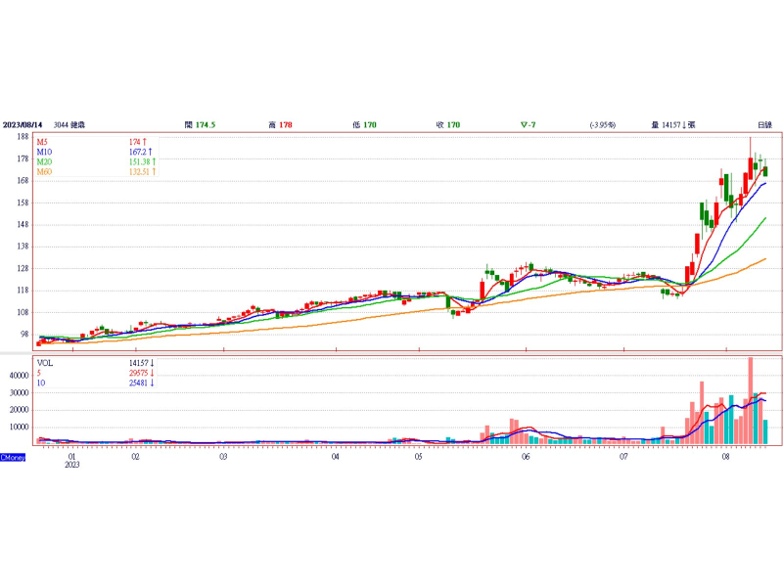Click the 10-day volume average label
This screenshot has height=587, width=783.
[41, 383]
